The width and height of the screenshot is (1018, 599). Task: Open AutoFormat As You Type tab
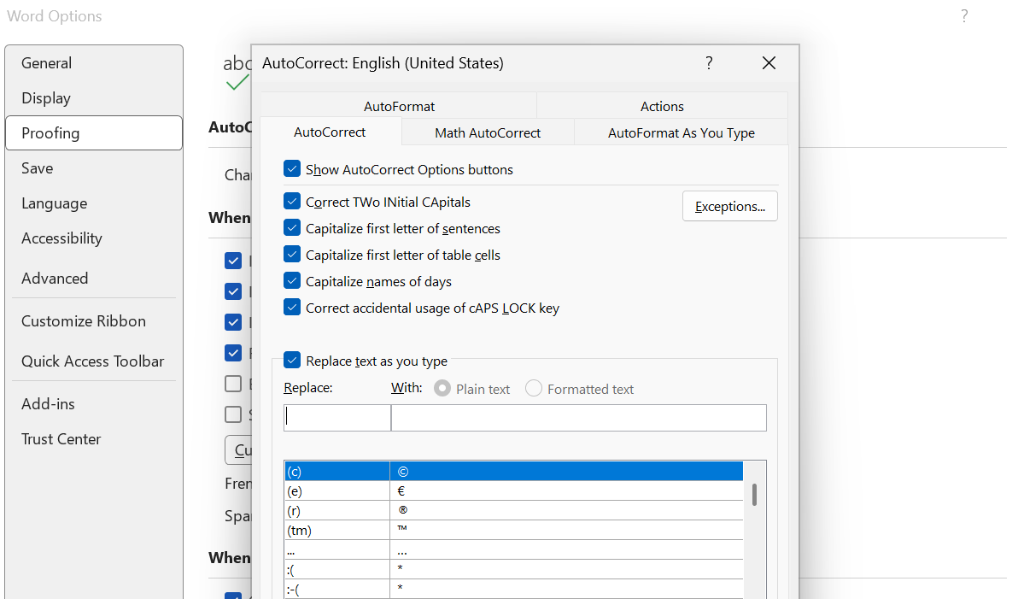point(681,132)
